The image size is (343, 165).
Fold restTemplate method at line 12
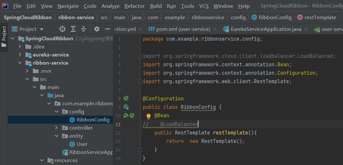140,133
